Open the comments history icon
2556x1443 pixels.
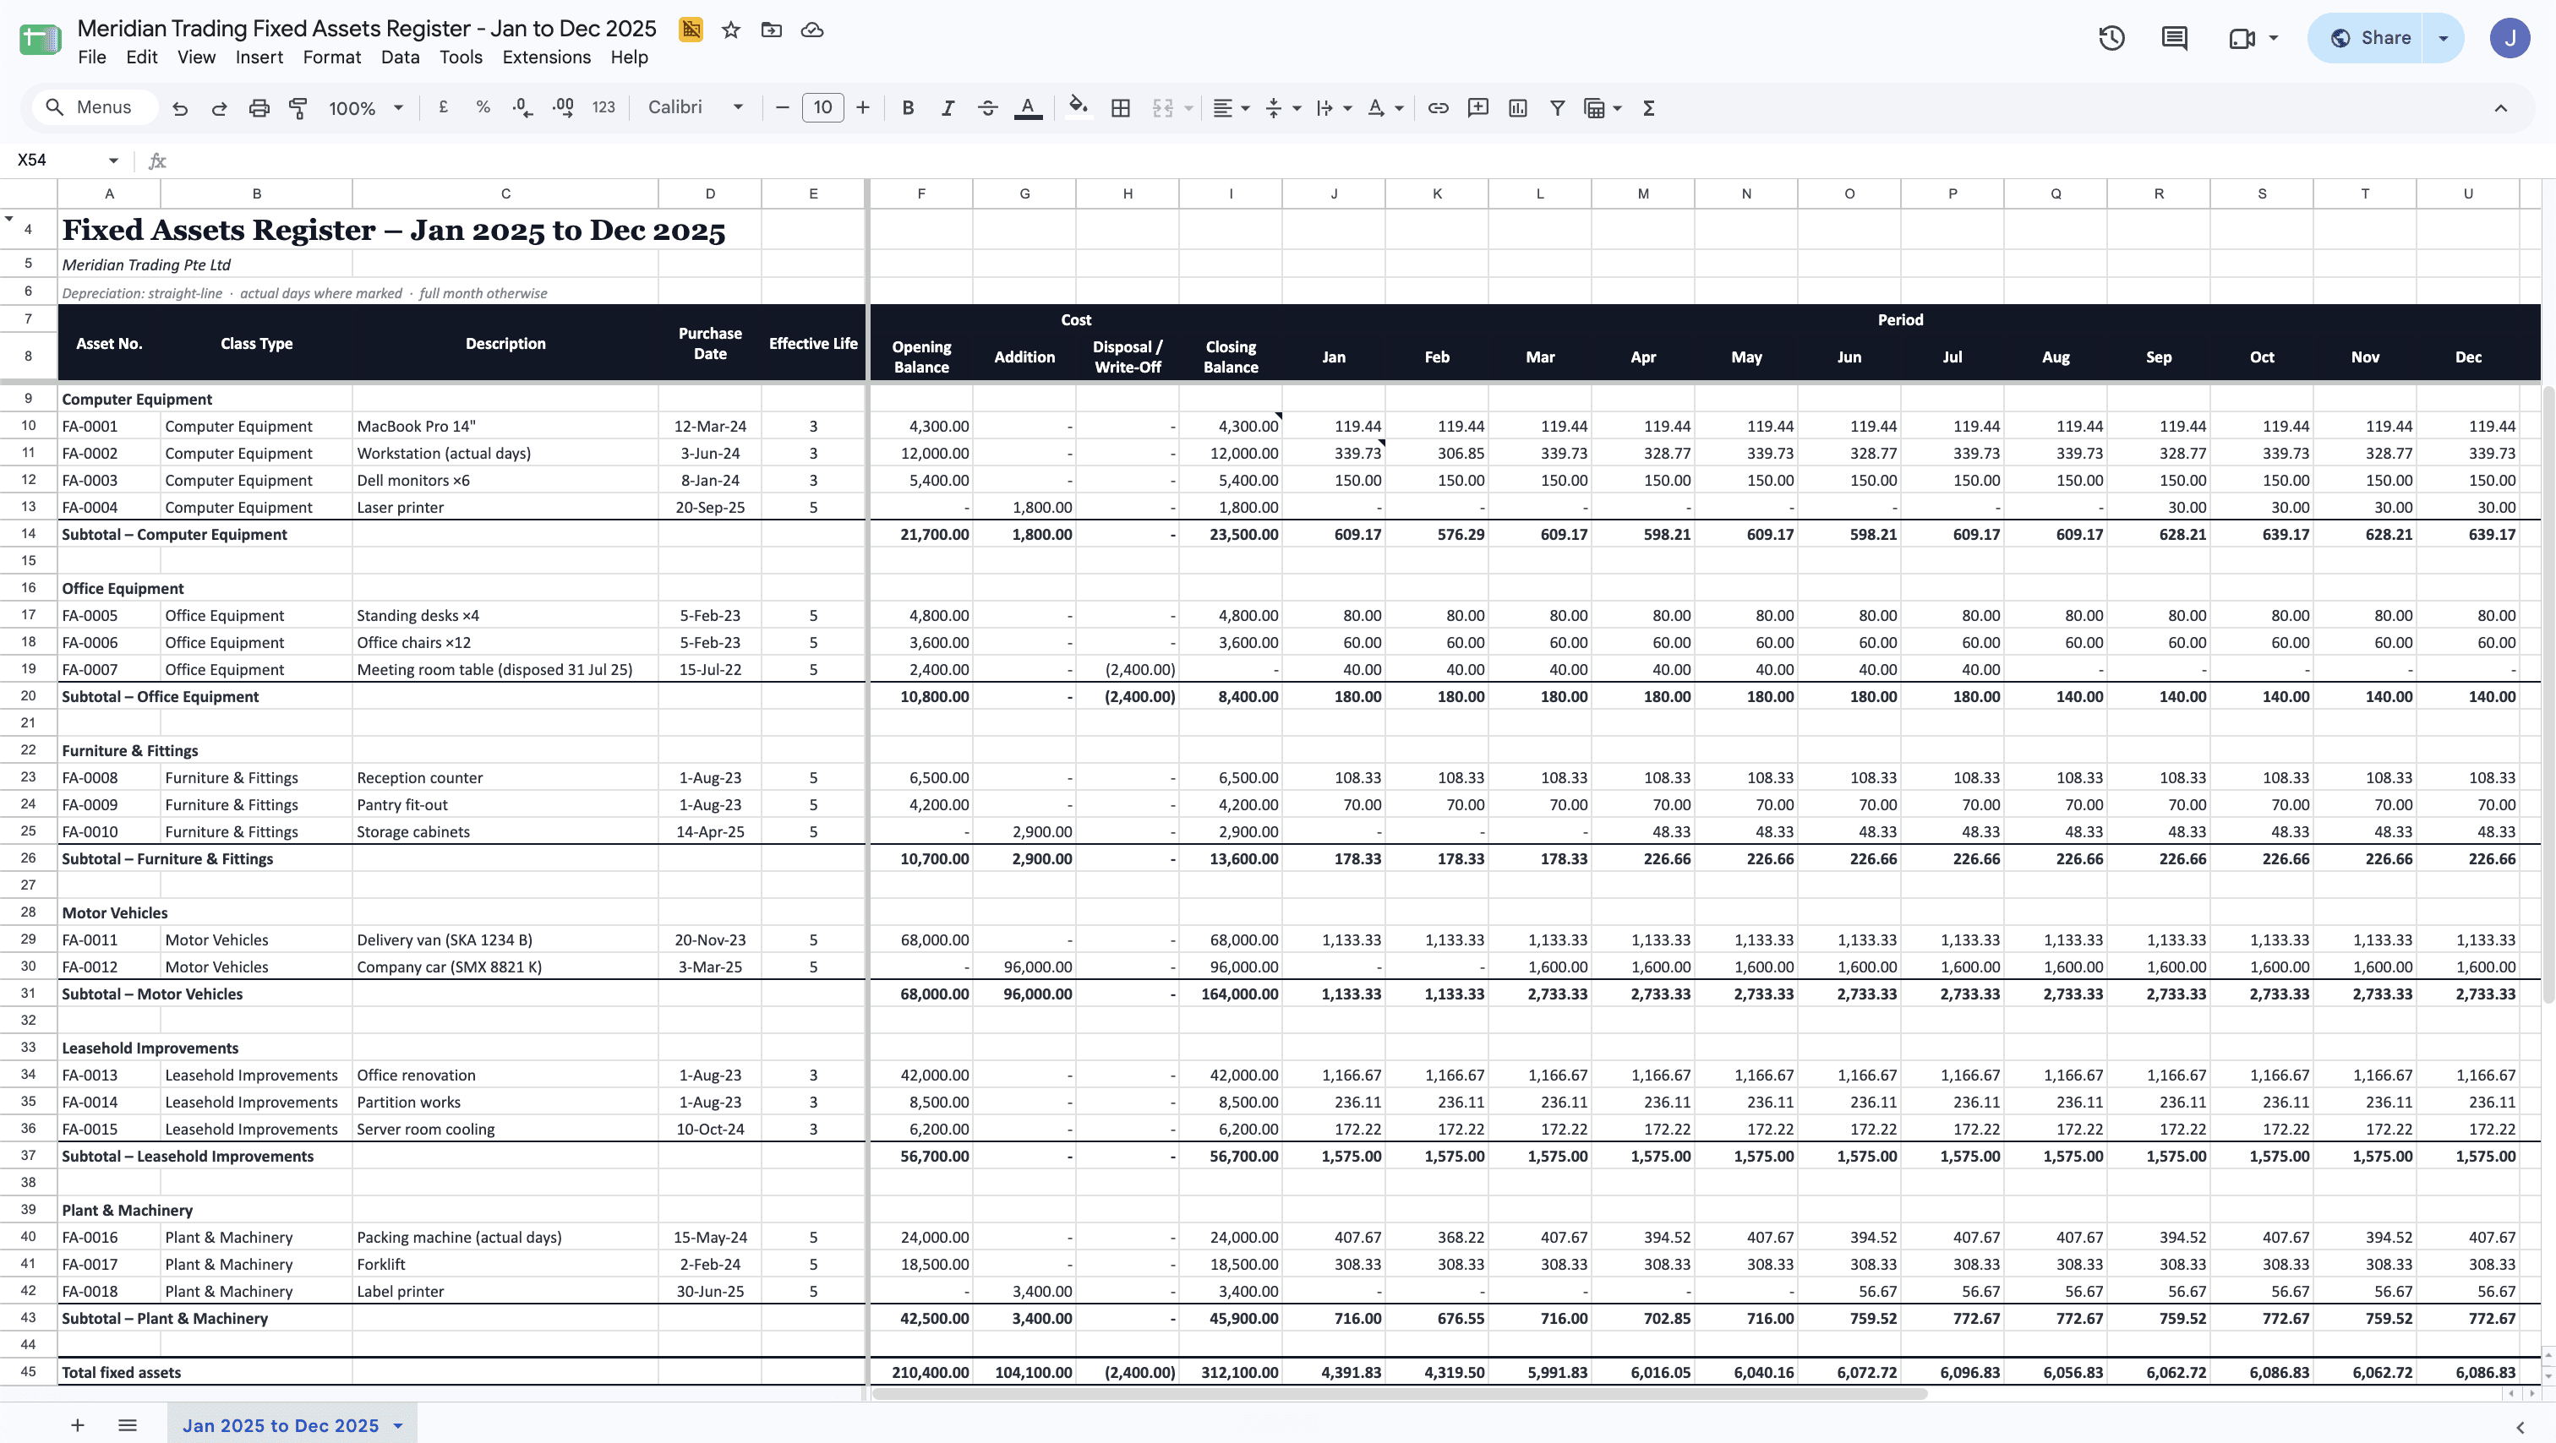pos(2174,38)
